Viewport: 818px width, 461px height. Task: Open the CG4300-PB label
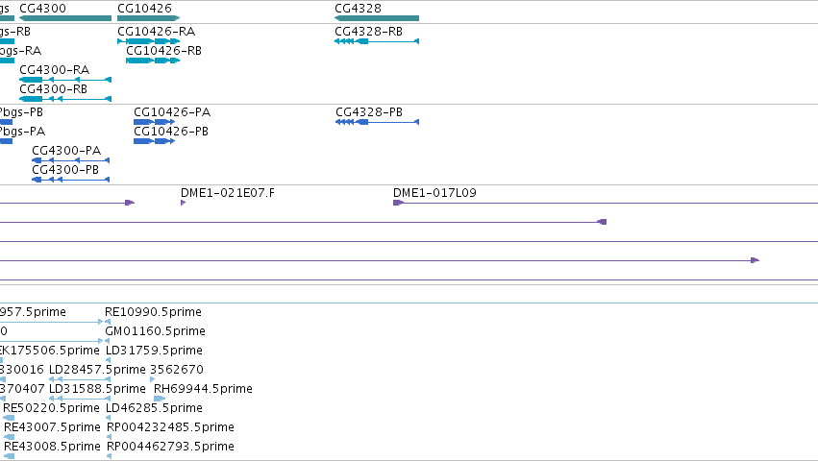[65, 169]
